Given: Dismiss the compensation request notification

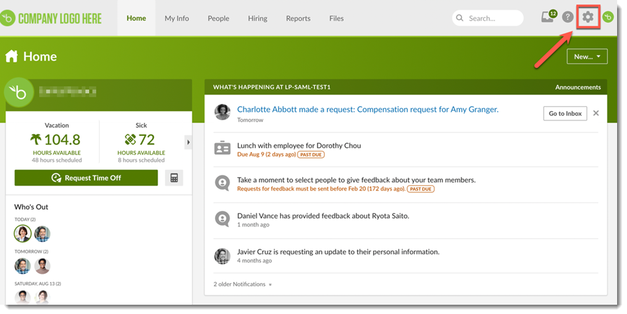Looking at the screenshot, I should click(x=595, y=113).
